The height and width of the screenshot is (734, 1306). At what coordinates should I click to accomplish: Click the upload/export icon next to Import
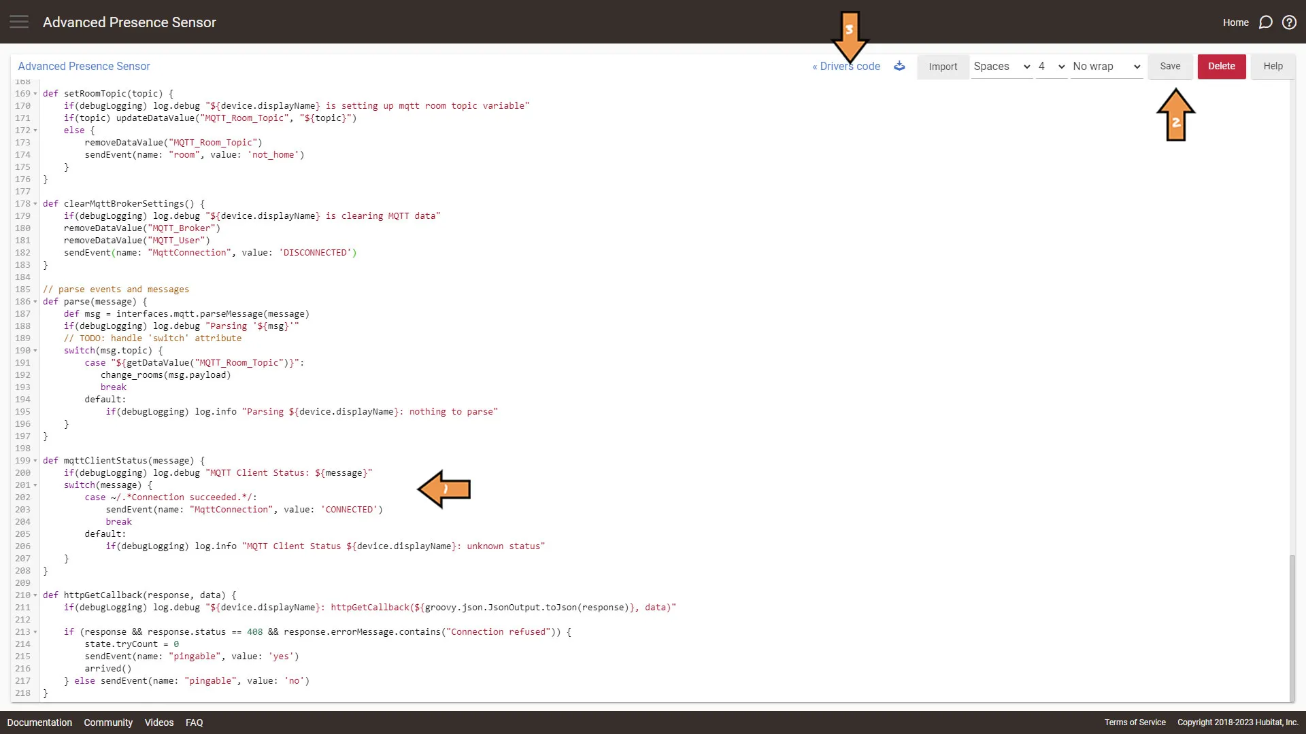coord(901,65)
